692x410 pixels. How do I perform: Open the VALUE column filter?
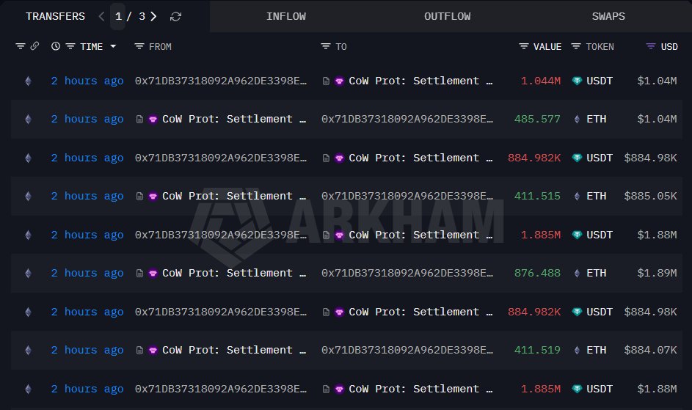pyautogui.click(x=524, y=46)
